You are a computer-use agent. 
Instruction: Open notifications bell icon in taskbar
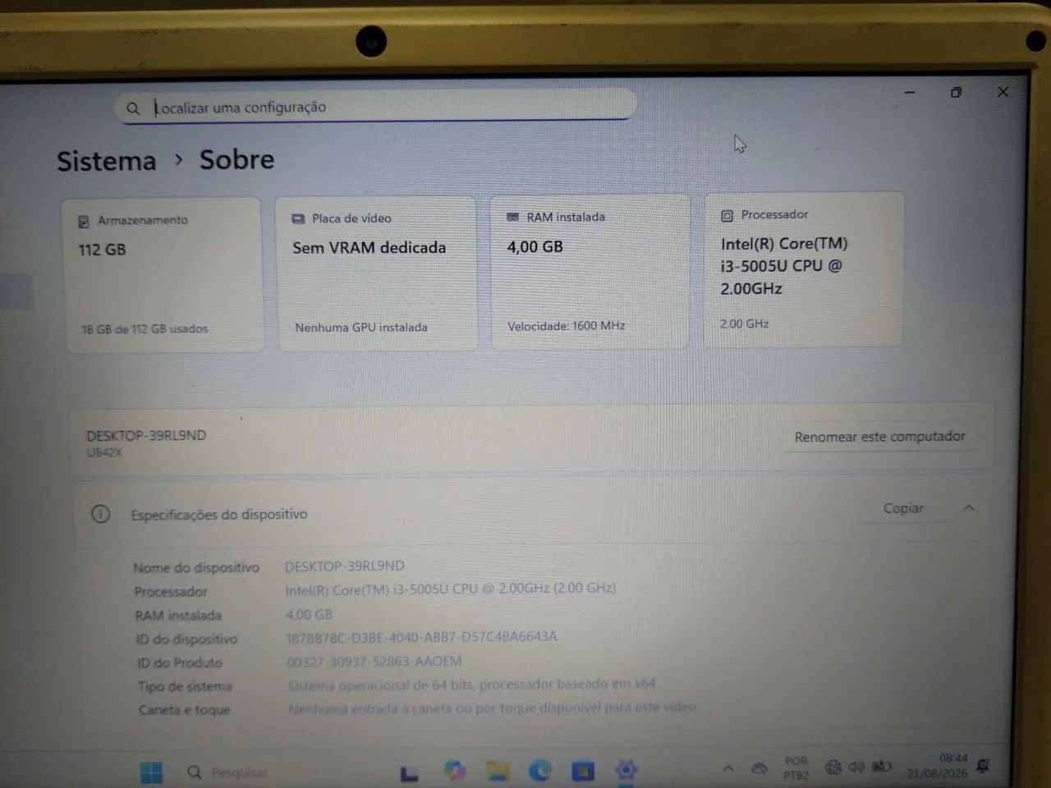tap(983, 765)
